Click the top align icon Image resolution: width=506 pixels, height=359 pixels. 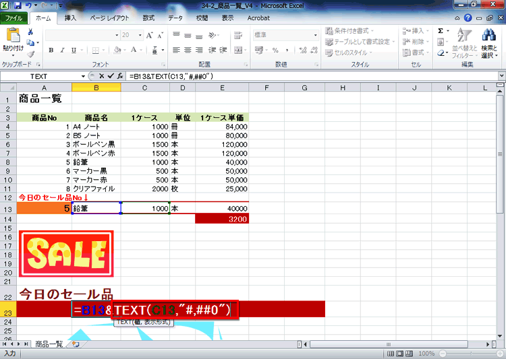(x=176, y=35)
